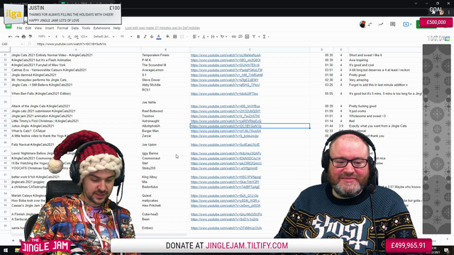Open the Functions (sigma) menu

(x=265, y=37)
